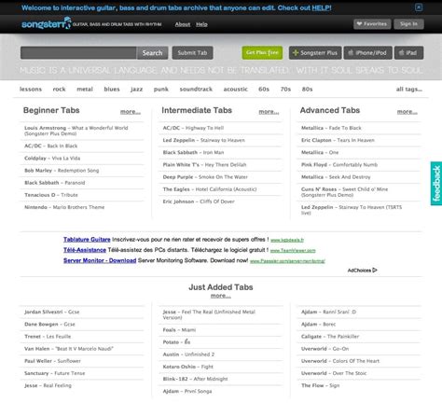
Task: Open Led Zeppelin Stairway to Heaven intermediate tab
Action: point(204,140)
